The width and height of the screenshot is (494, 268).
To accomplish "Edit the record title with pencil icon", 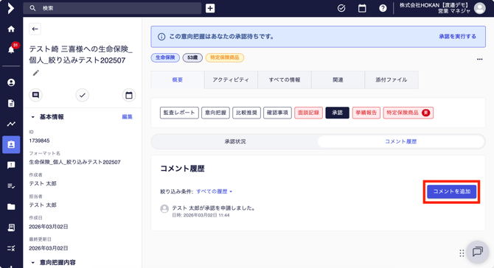I will [x=36, y=73].
